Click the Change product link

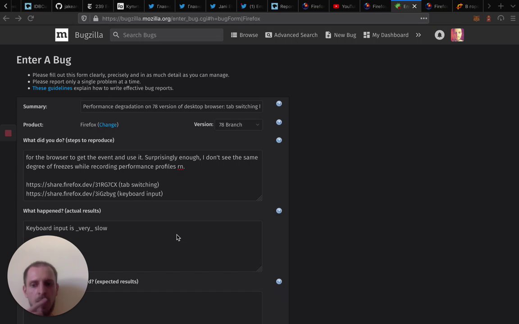pos(108,125)
